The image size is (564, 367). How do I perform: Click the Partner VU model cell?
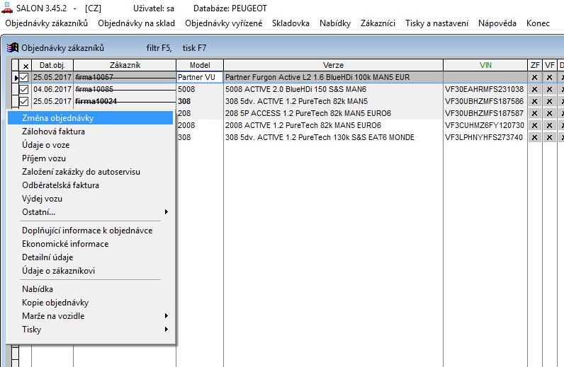[200, 77]
